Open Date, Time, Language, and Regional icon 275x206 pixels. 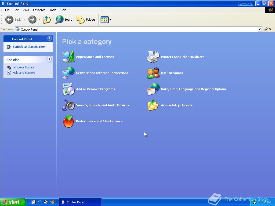coord(153,89)
